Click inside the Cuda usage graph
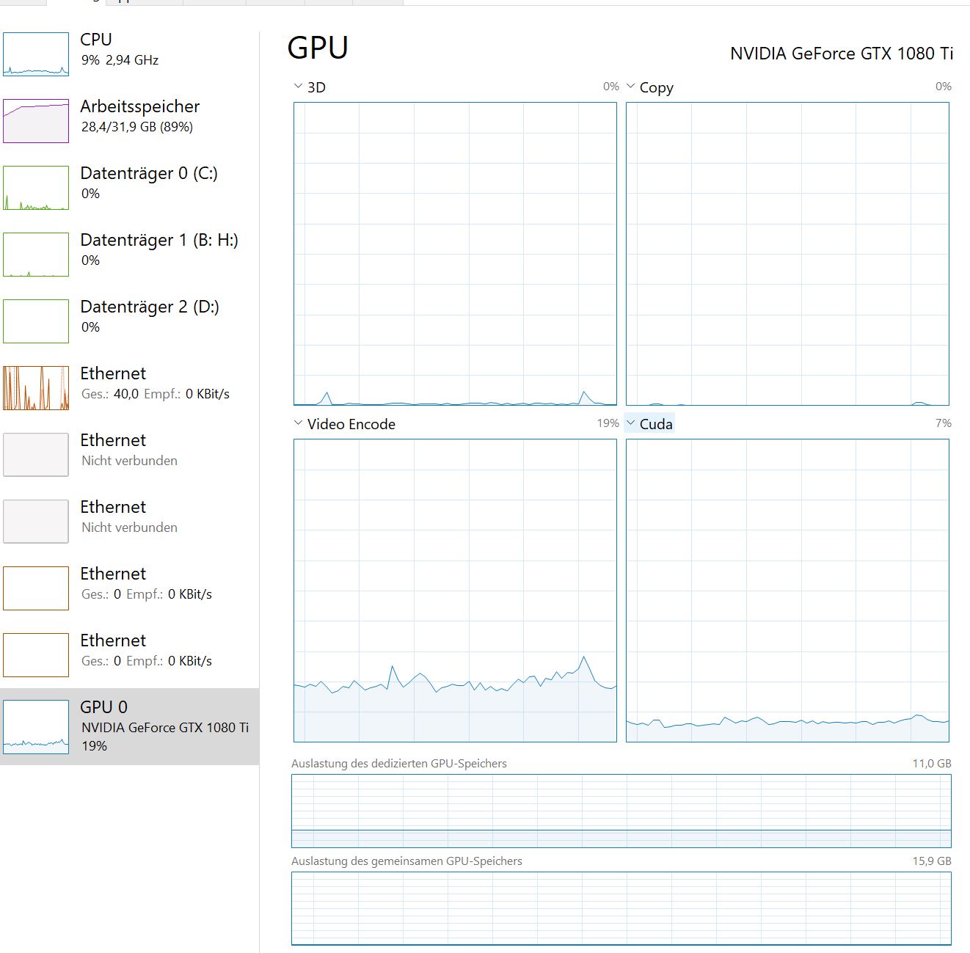Image resolution: width=970 pixels, height=953 pixels. pyautogui.click(x=787, y=591)
